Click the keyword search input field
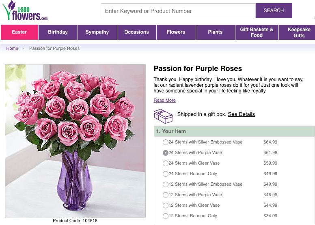 click(x=178, y=11)
